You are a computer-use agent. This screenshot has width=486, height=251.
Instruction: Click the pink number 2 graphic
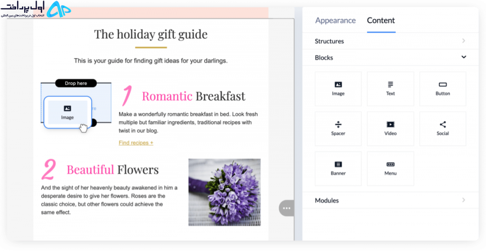[x=49, y=169]
